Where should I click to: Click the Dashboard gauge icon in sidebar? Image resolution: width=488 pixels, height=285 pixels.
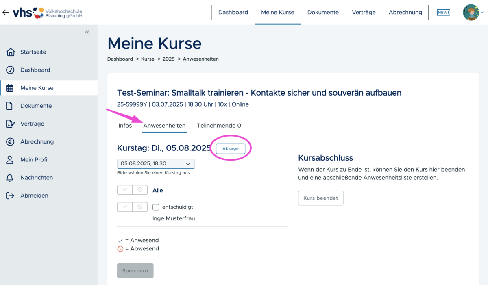pos(10,70)
